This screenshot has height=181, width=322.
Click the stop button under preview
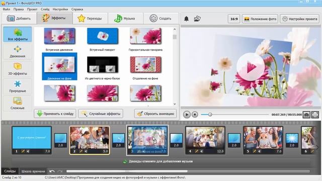pyautogui.click(x=195, y=114)
